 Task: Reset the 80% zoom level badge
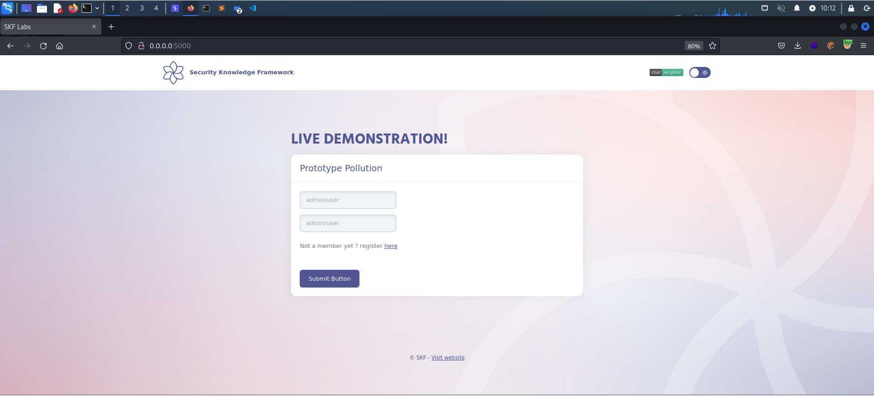tap(693, 46)
